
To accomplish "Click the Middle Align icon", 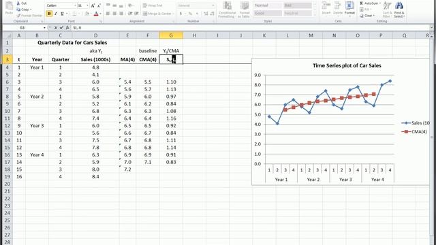I will coord(114,5).
